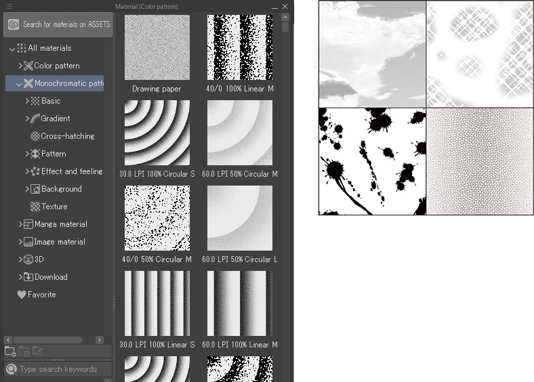Click the Gradient folder icon

coord(35,119)
